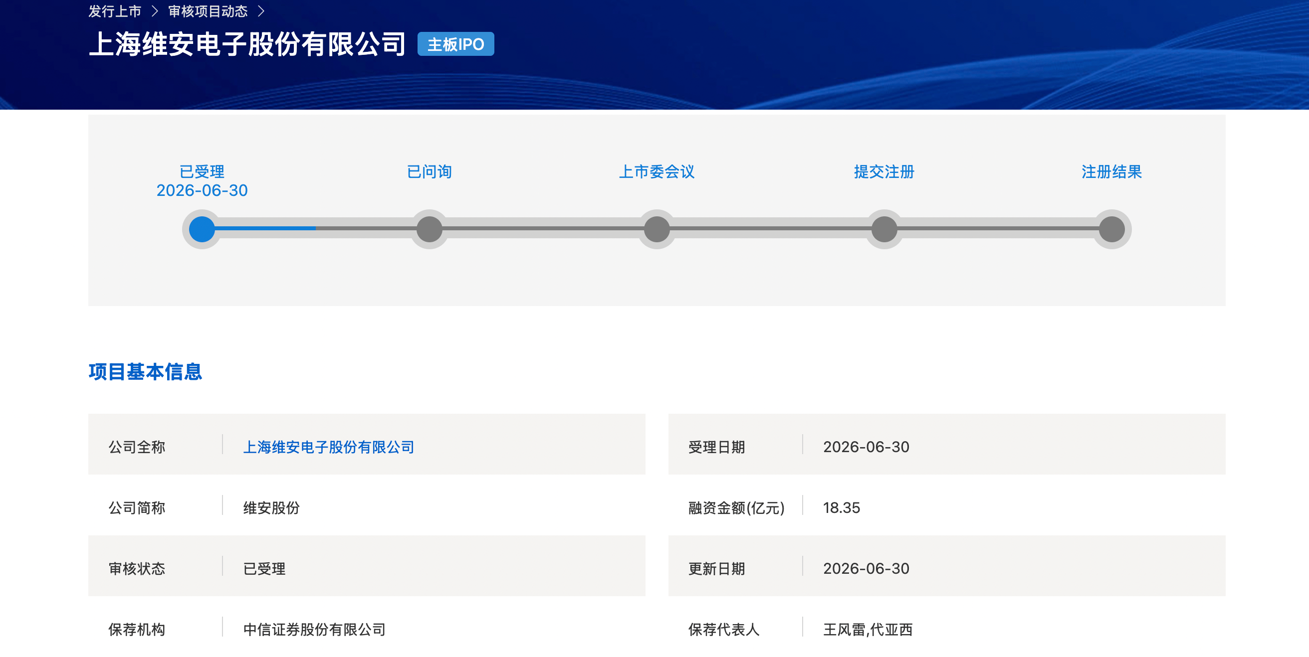The height and width of the screenshot is (657, 1309).
Task: Click the 融资金额(亿元) field label
Action: pos(736,508)
